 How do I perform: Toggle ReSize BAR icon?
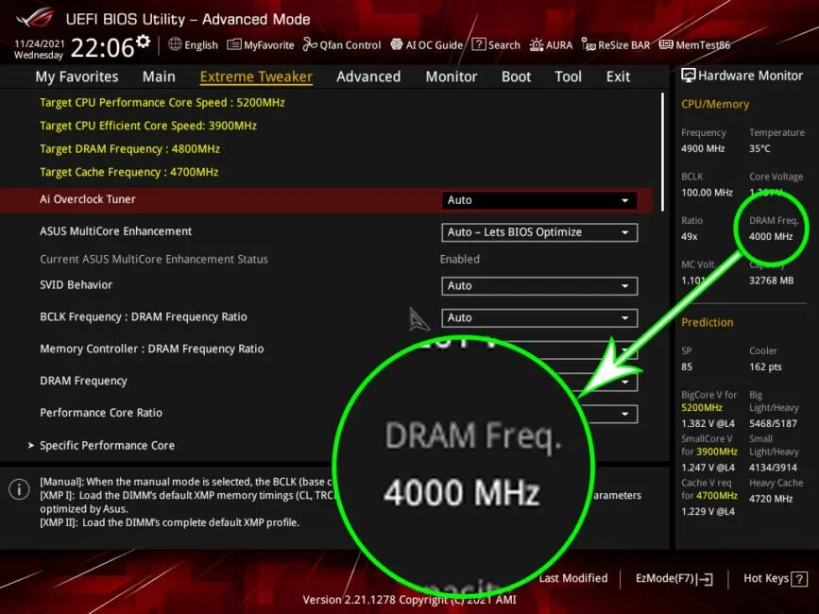tap(589, 45)
